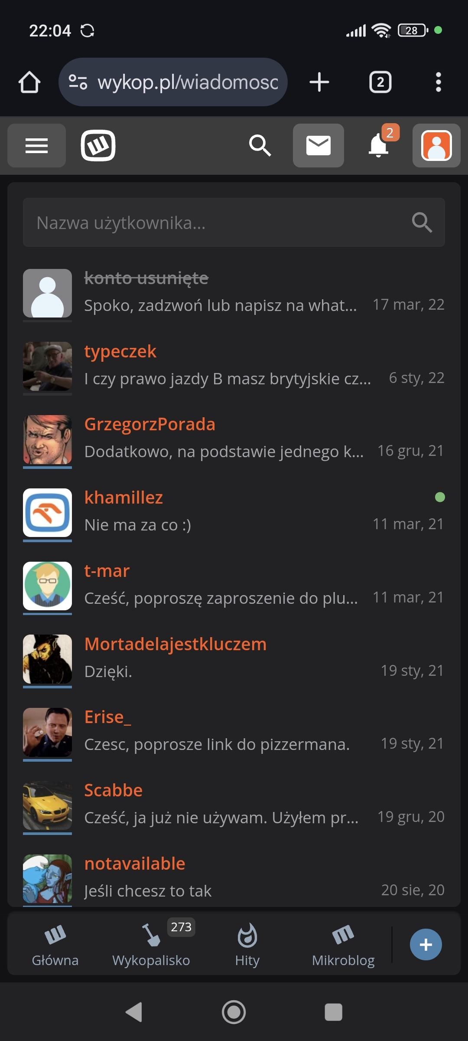Tap the blue plus add-entry button
The height and width of the screenshot is (1041, 468).
[426, 944]
